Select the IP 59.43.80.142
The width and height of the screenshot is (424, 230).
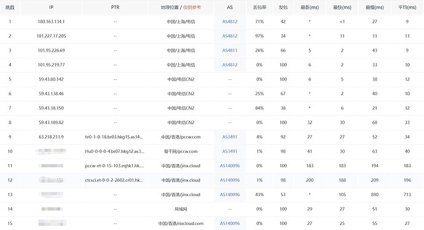(x=51, y=79)
